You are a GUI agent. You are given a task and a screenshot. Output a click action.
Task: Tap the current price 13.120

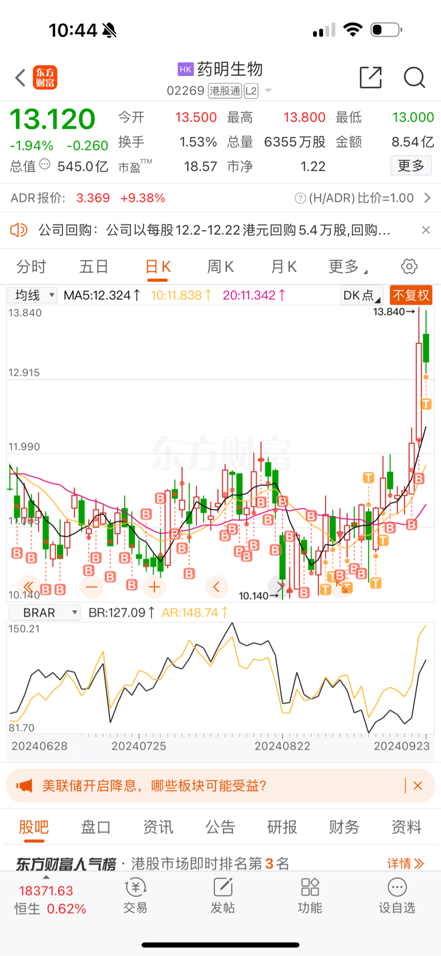(x=52, y=119)
